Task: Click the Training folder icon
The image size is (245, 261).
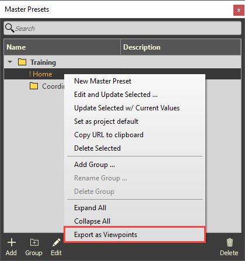Action: [22, 62]
